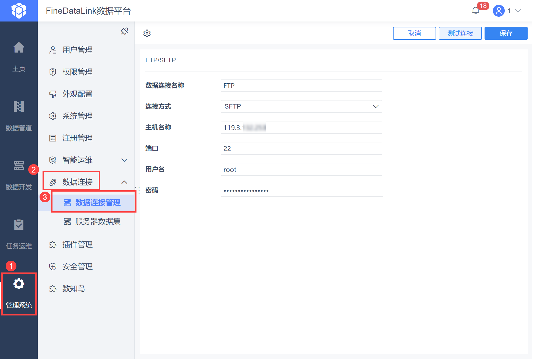Expand the 智能运维 menu chevron

click(x=124, y=160)
